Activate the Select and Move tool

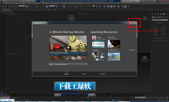[x=40, y=6]
